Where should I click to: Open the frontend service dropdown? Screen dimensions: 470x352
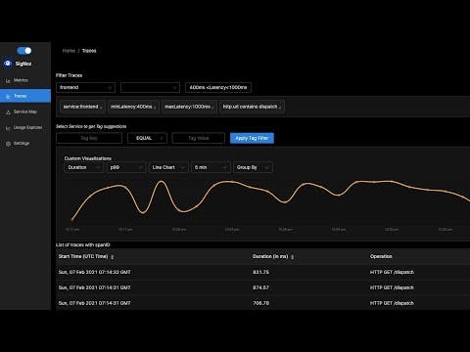pos(85,87)
